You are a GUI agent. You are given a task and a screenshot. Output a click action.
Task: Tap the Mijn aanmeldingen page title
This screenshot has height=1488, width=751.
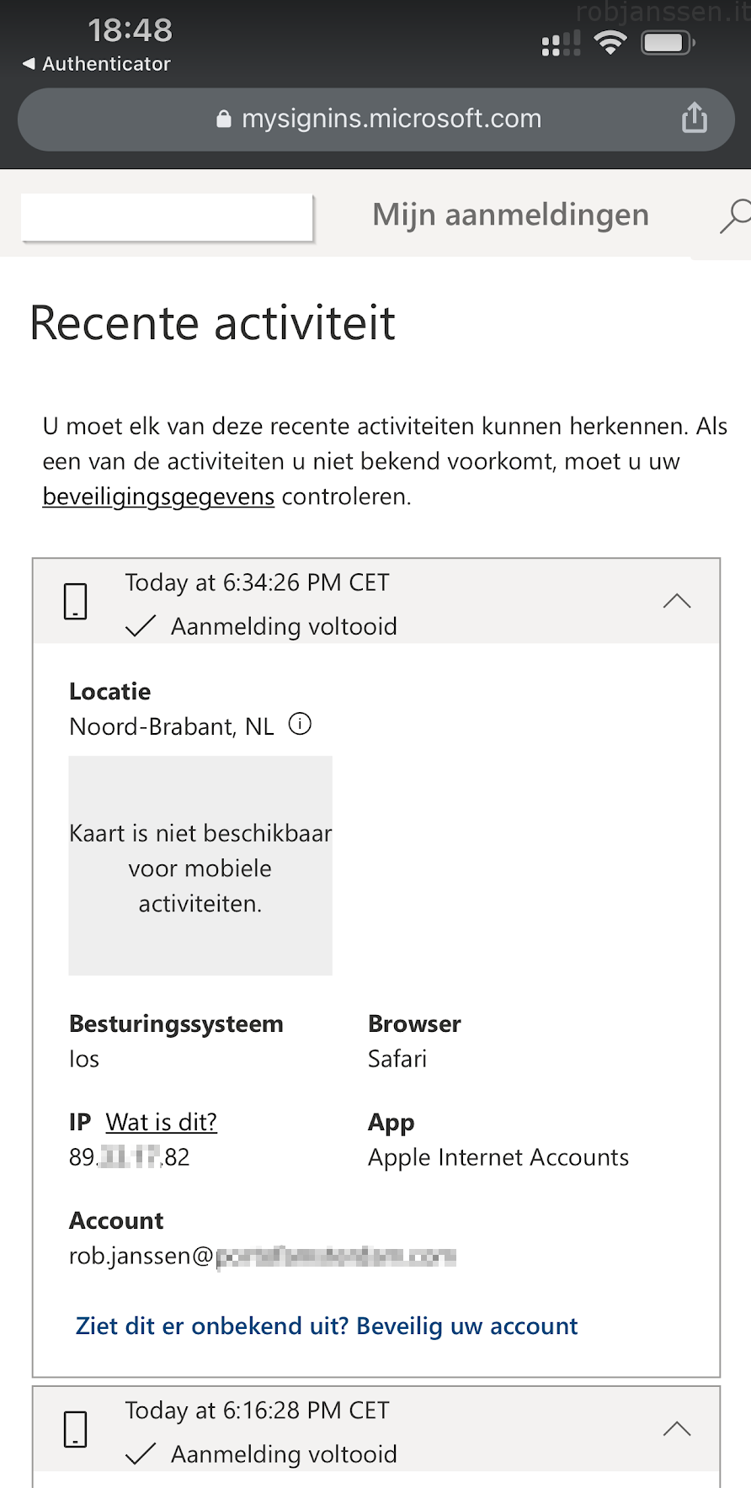[x=509, y=215]
